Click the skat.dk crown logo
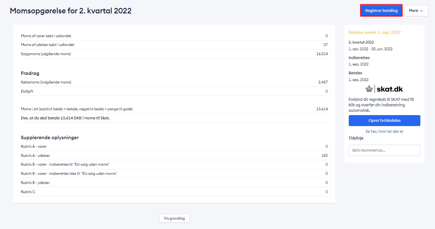 point(369,89)
